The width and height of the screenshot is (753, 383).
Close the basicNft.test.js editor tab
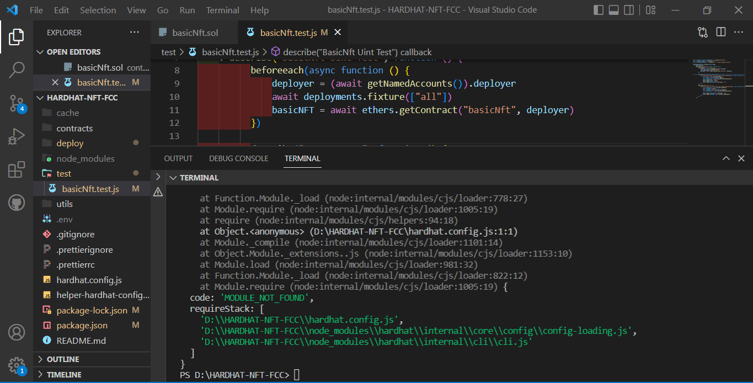(x=338, y=33)
